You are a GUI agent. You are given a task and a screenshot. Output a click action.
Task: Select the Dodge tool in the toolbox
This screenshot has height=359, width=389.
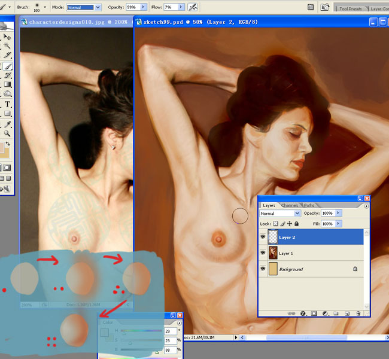coord(7,93)
